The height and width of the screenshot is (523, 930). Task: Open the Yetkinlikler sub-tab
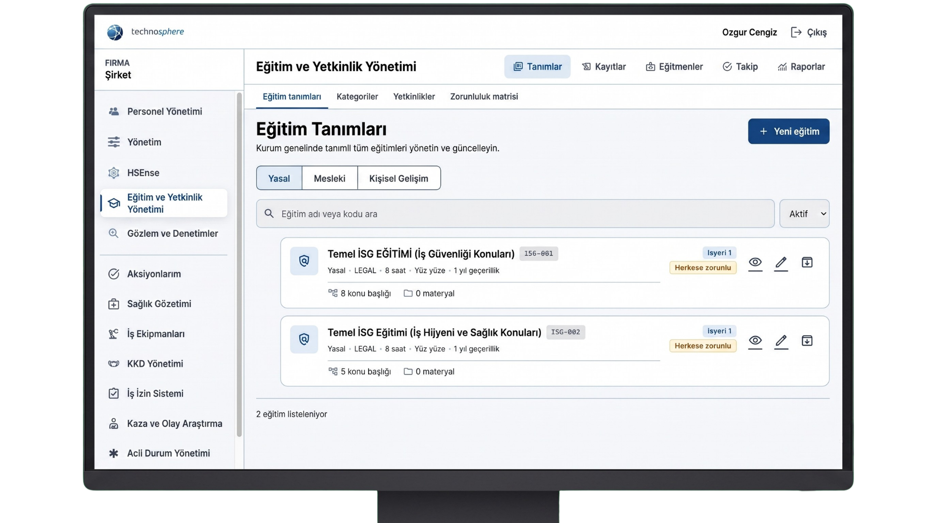414,97
